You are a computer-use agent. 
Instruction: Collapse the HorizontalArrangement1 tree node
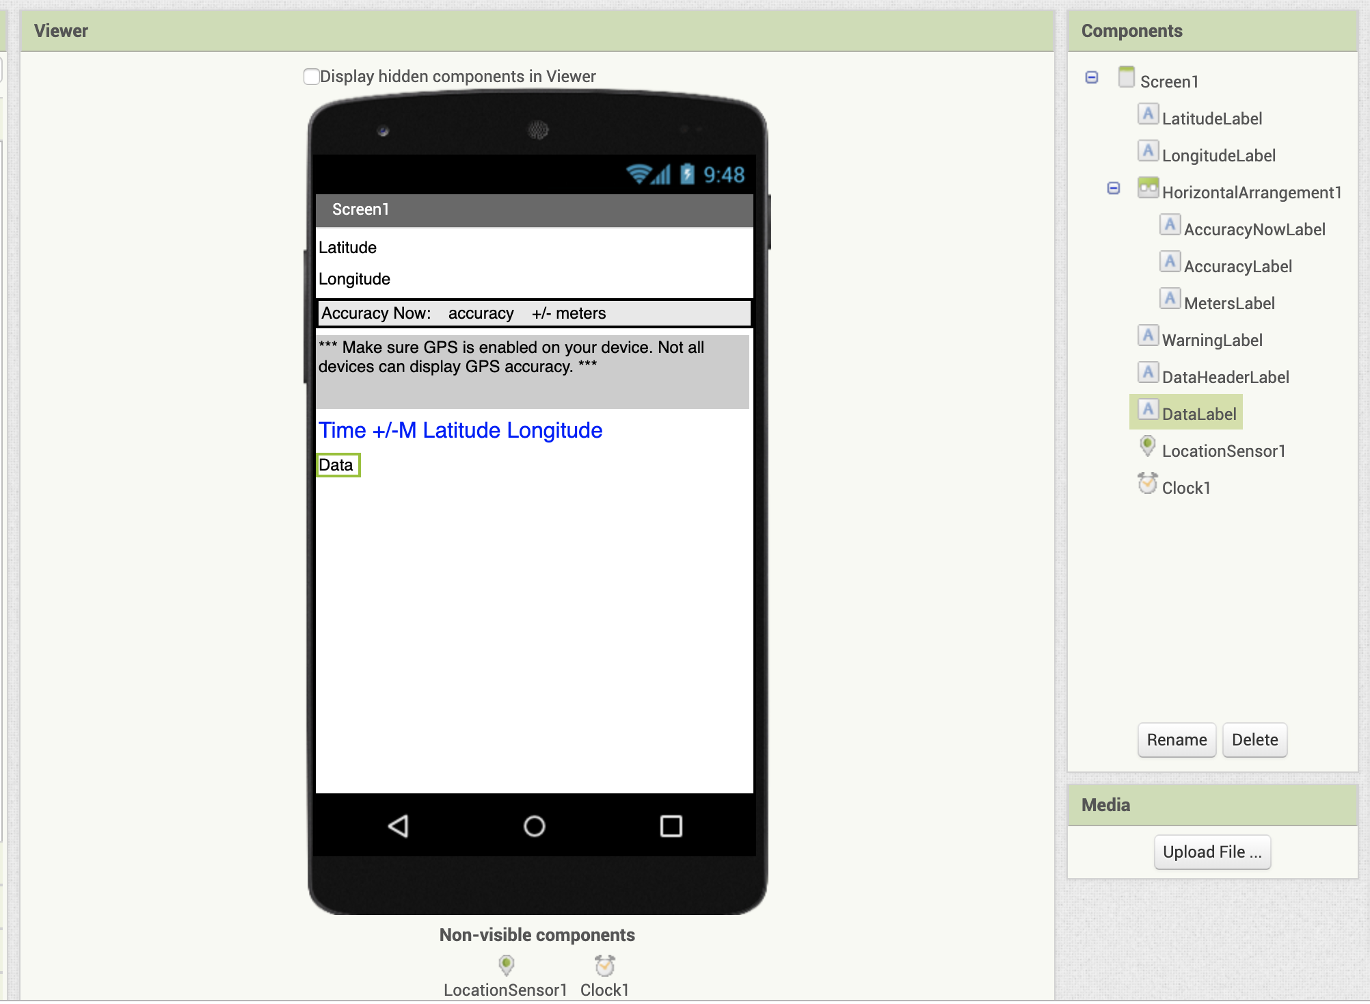click(x=1114, y=188)
